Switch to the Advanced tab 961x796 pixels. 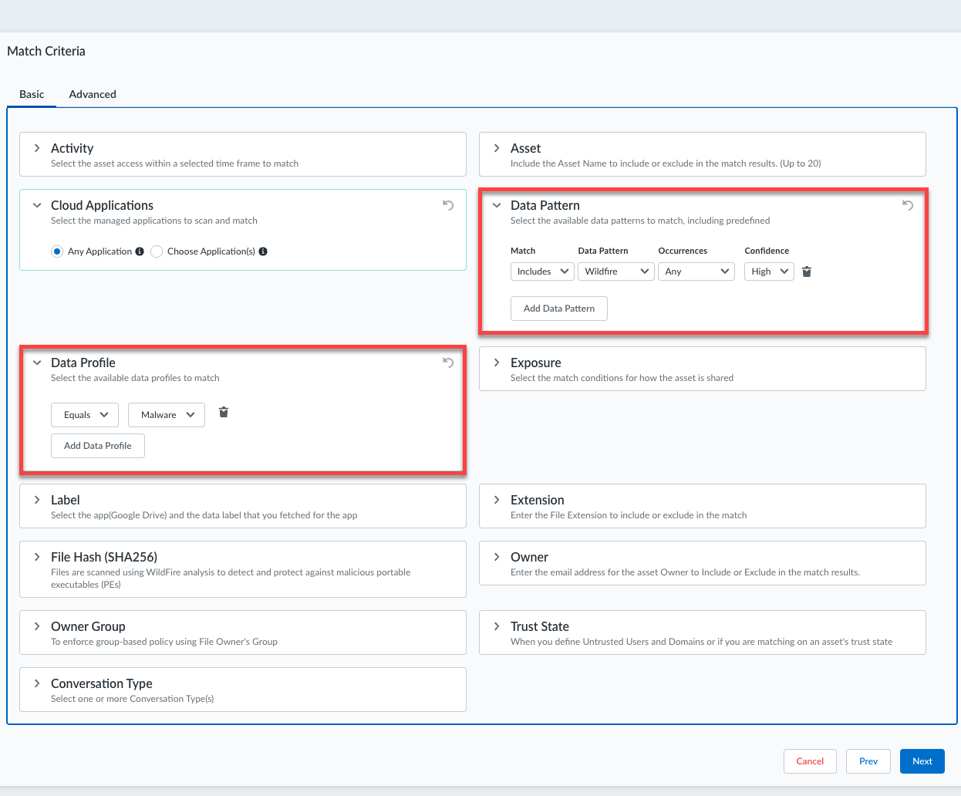click(x=93, y=94)
